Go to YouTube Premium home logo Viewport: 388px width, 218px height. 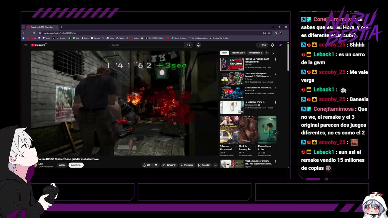[38, 45]
